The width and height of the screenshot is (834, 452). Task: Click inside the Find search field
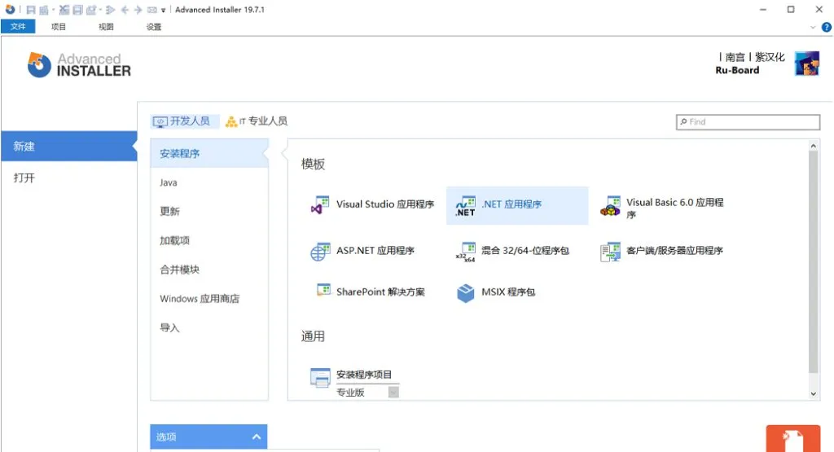(748, 122)
